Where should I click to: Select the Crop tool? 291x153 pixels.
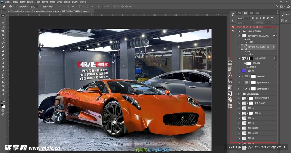click(3, 31)
